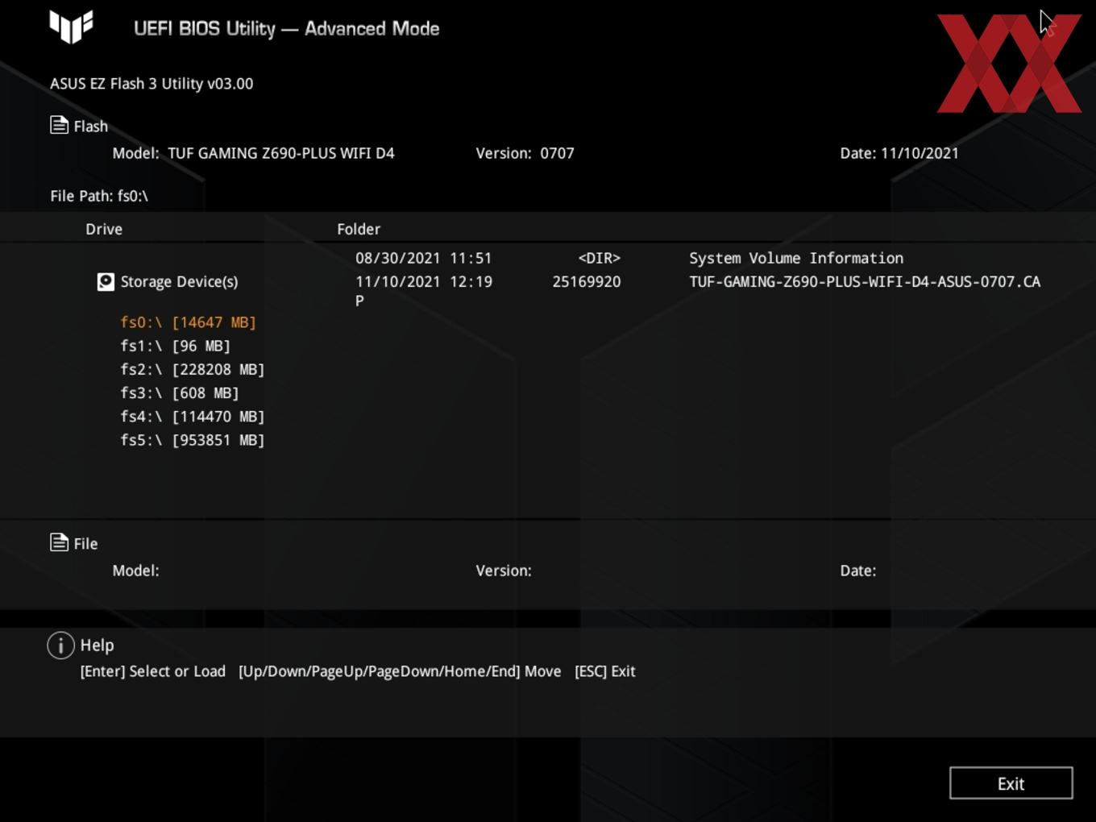Click the Exit button

(x=1011, y=783)
